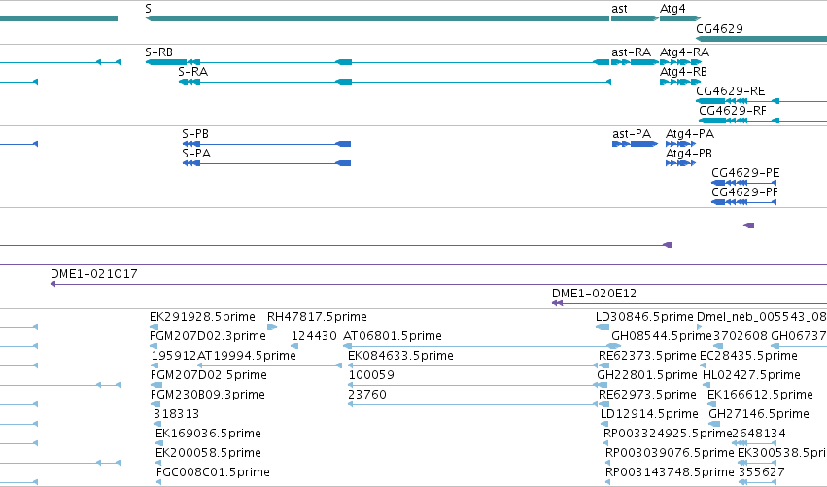Select the GH22801.5prime label
This screenshot has width=827, height=487.
[647, 375]
